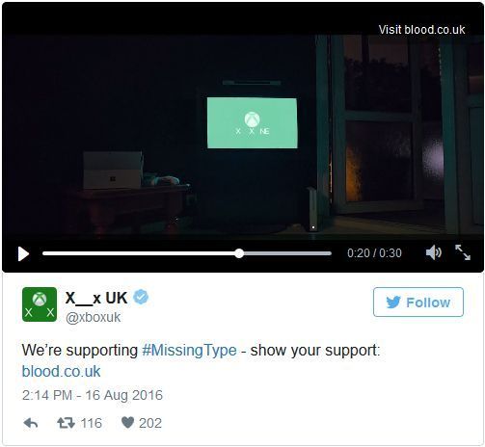Click the Xbox UK profile avatar
The width and height of the screenshot is (485, 447).
[40, 304]
